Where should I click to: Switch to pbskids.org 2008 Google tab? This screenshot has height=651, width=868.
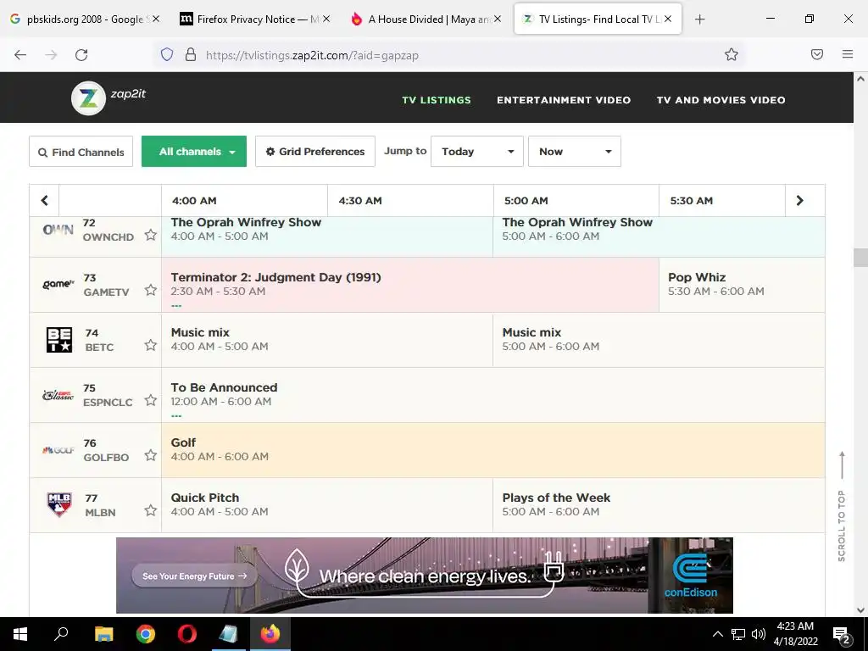pyautogui.click(x=85, y=19)
